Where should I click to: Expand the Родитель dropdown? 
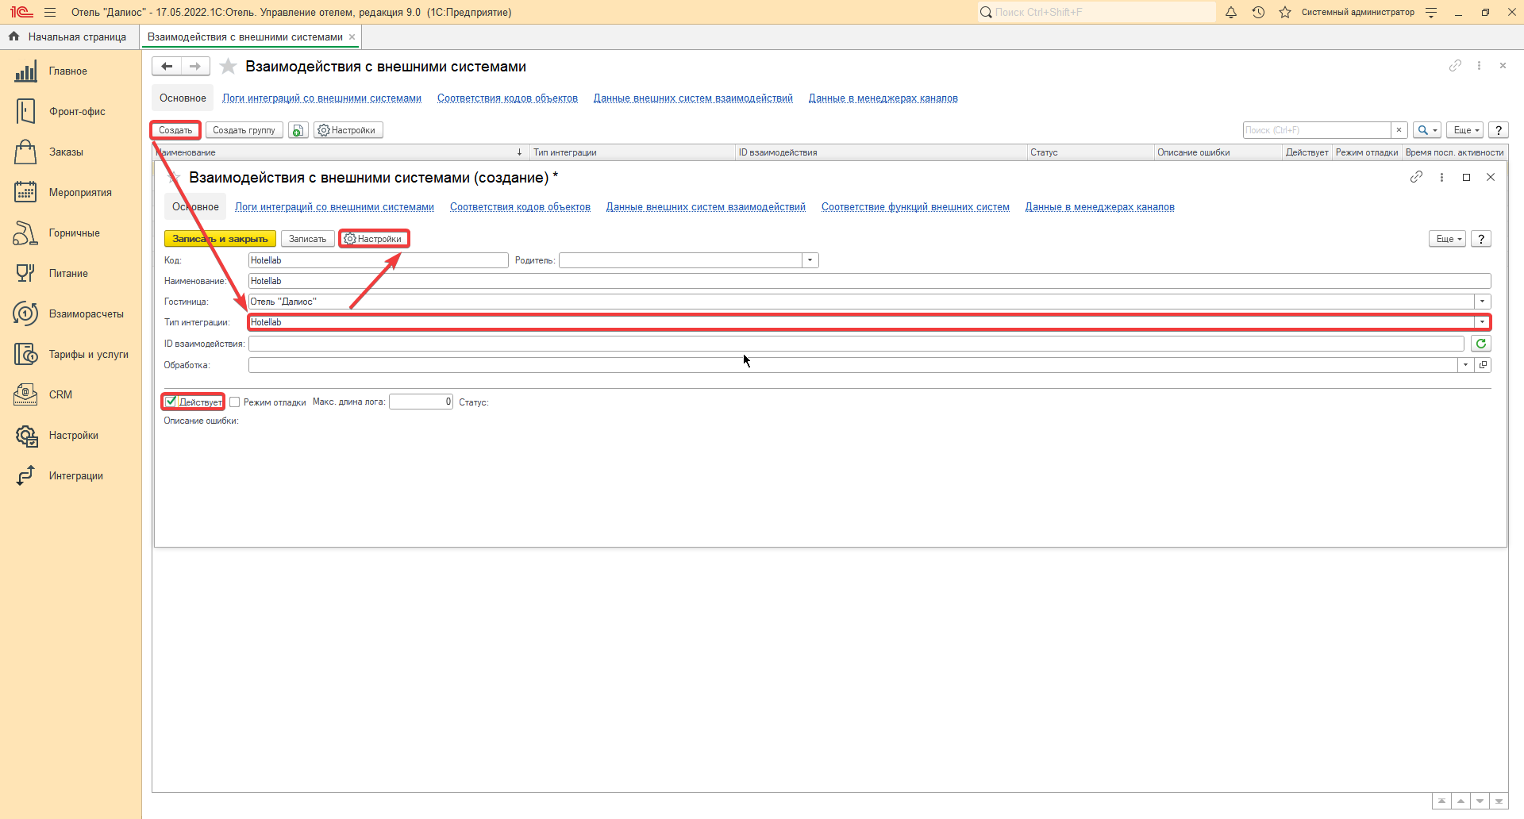[810, 260]
